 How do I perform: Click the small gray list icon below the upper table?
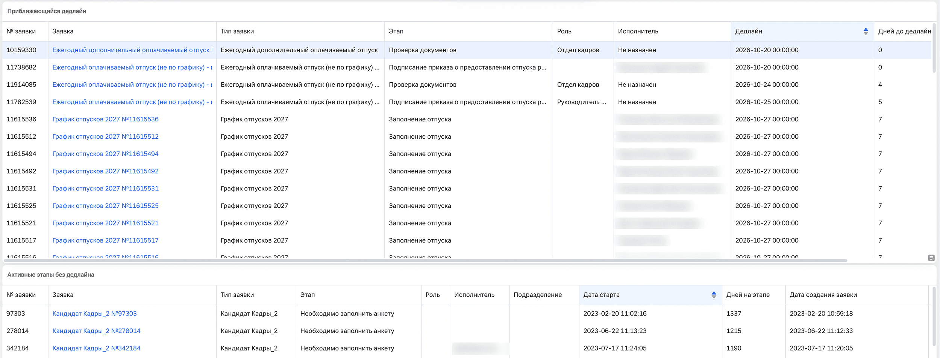931,258
